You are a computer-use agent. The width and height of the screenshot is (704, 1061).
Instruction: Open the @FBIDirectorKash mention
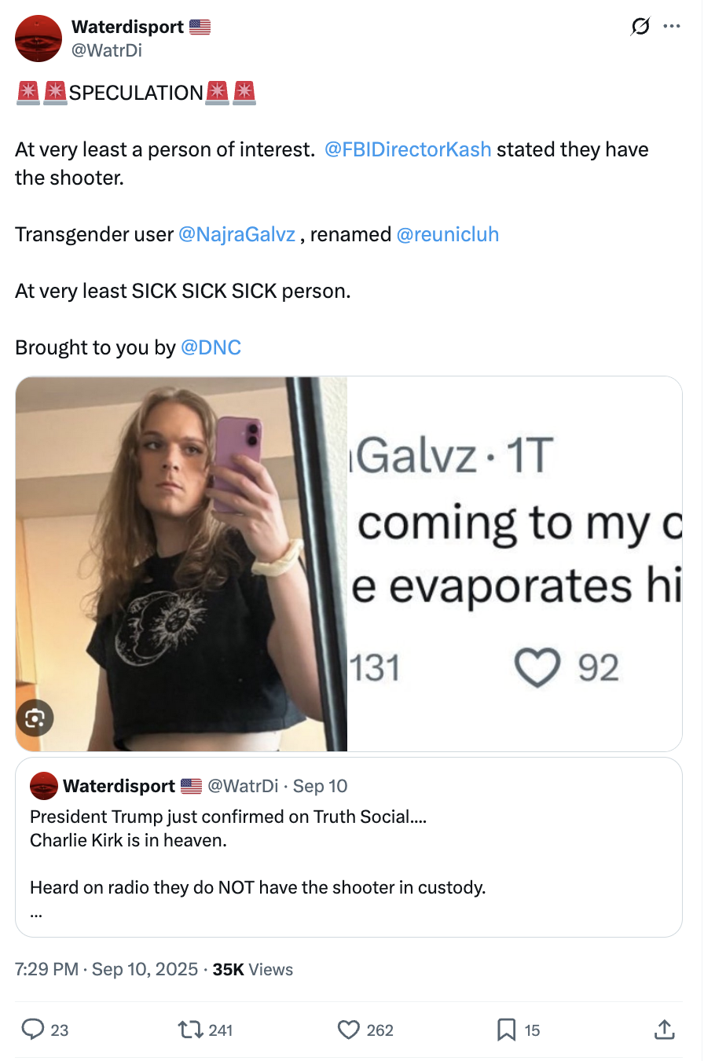[408, 149]
